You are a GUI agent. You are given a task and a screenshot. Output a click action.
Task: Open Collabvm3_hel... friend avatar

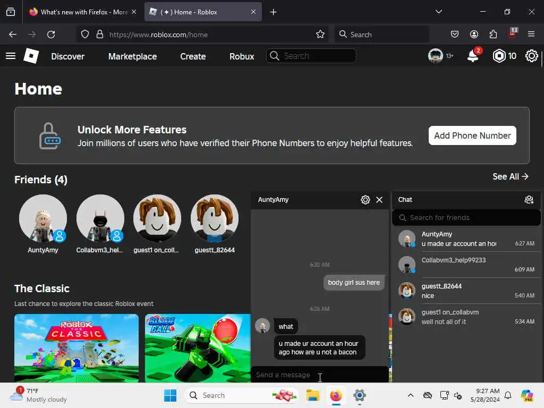tap(100, 218)
